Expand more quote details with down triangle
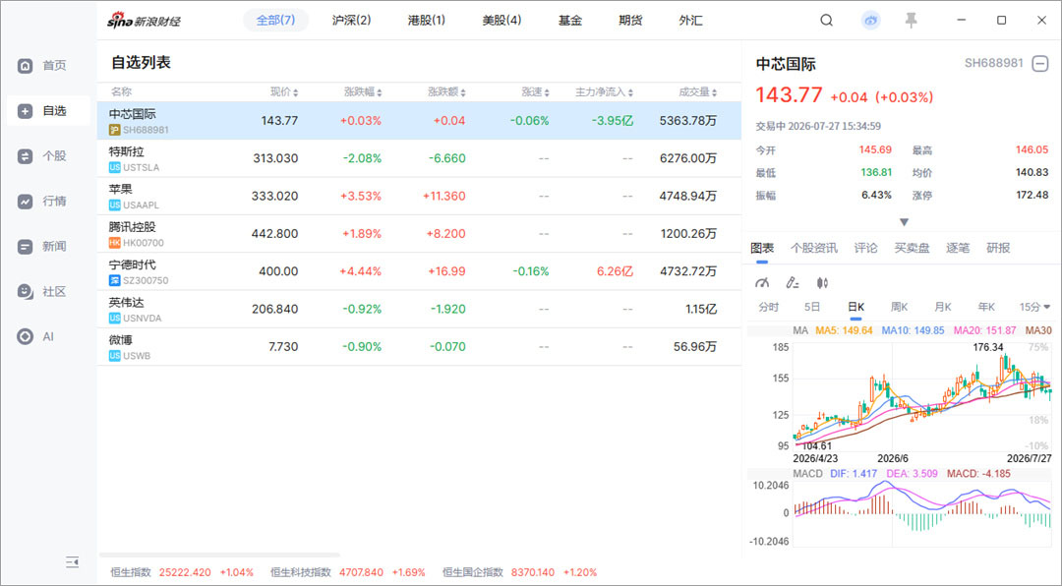Screen dimensions: 1062x586 pos(904,222)
